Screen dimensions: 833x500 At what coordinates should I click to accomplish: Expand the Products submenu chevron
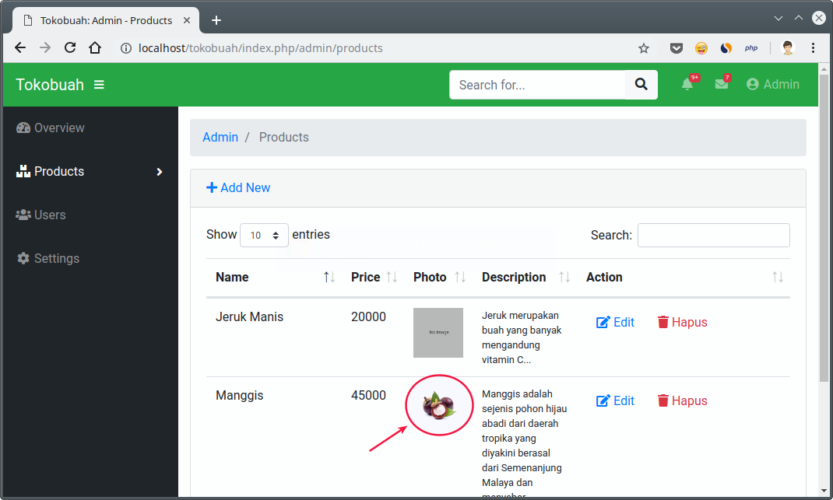point(160,172)
